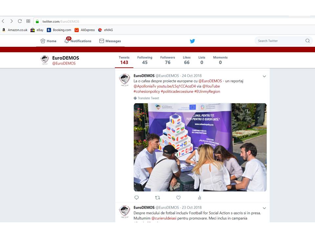The width and height of the screenshot is (315, 236).
Task: Open Notifications with 21 badge
Action: [x=78, y=41]
